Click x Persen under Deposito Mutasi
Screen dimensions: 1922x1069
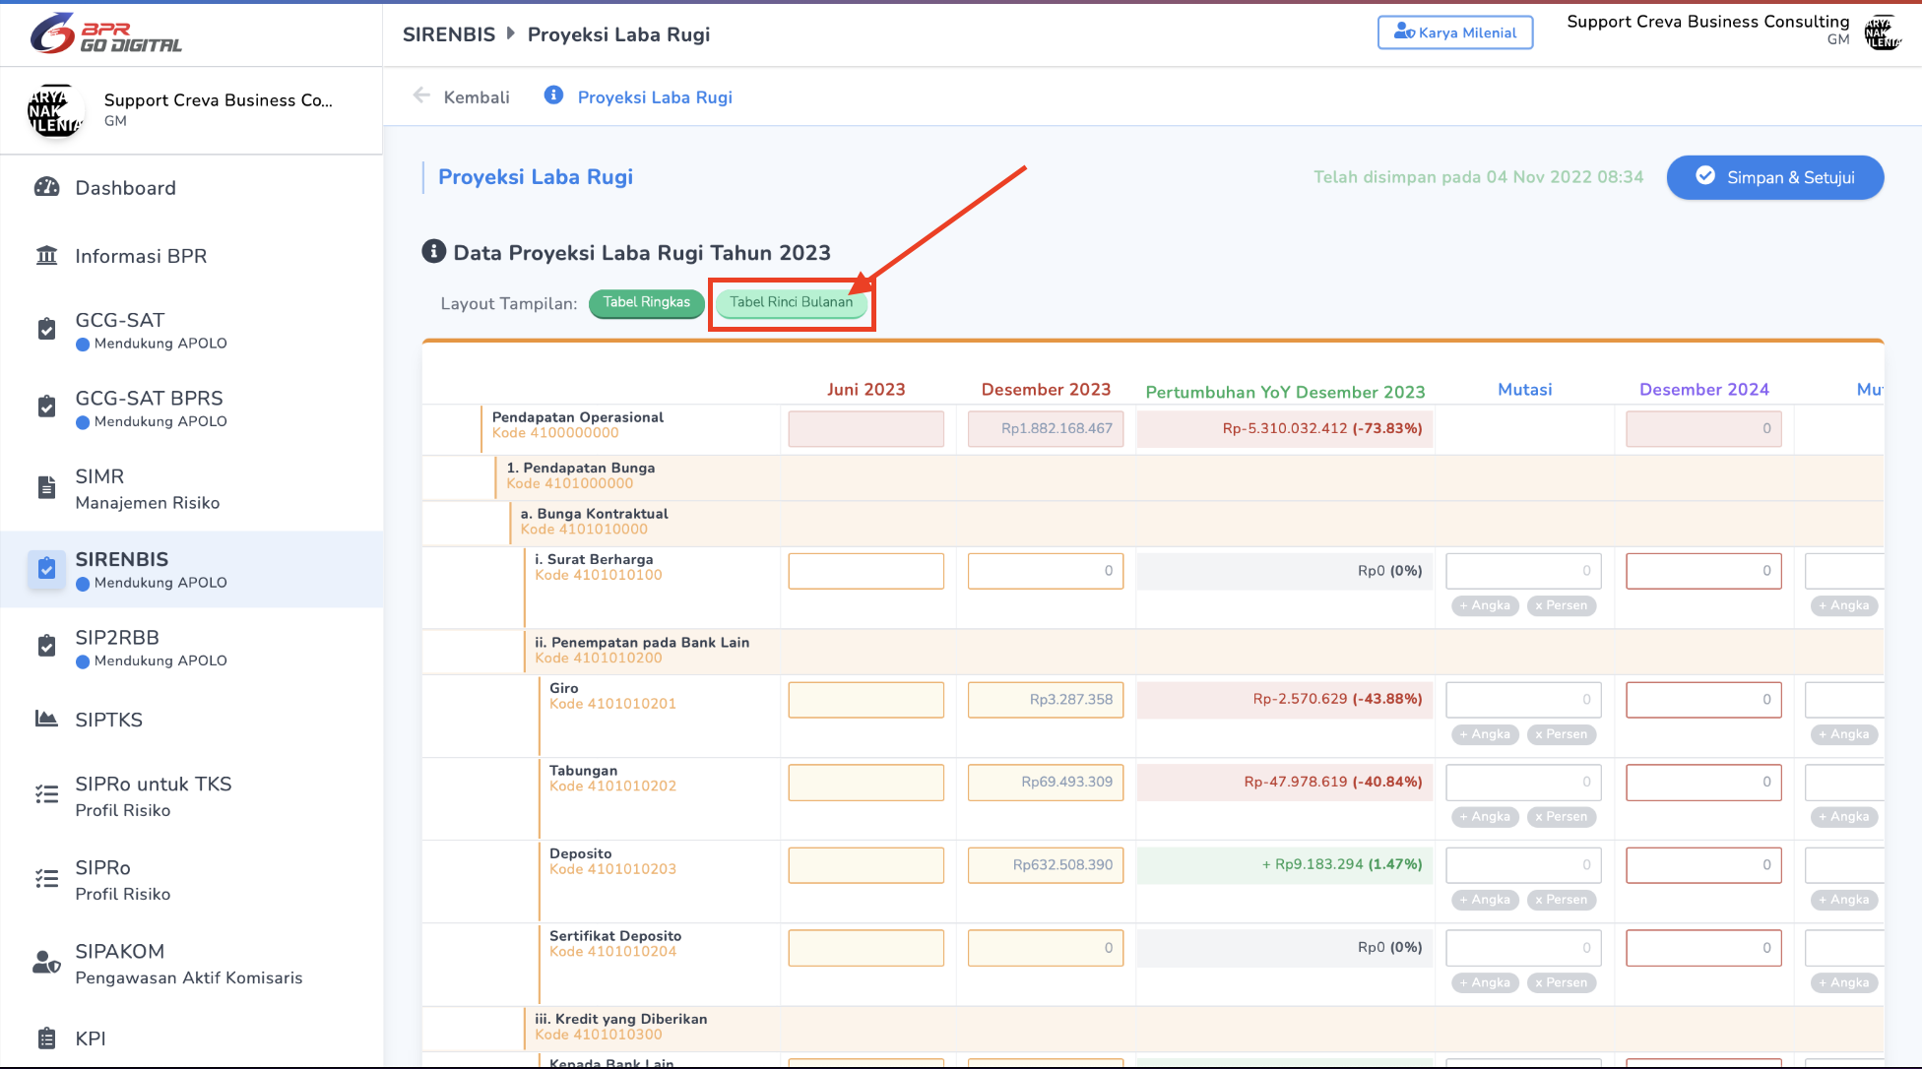pos(1562,900)
